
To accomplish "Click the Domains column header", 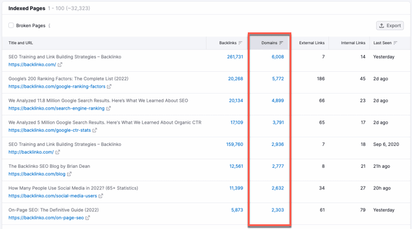I will click(269, 43).
